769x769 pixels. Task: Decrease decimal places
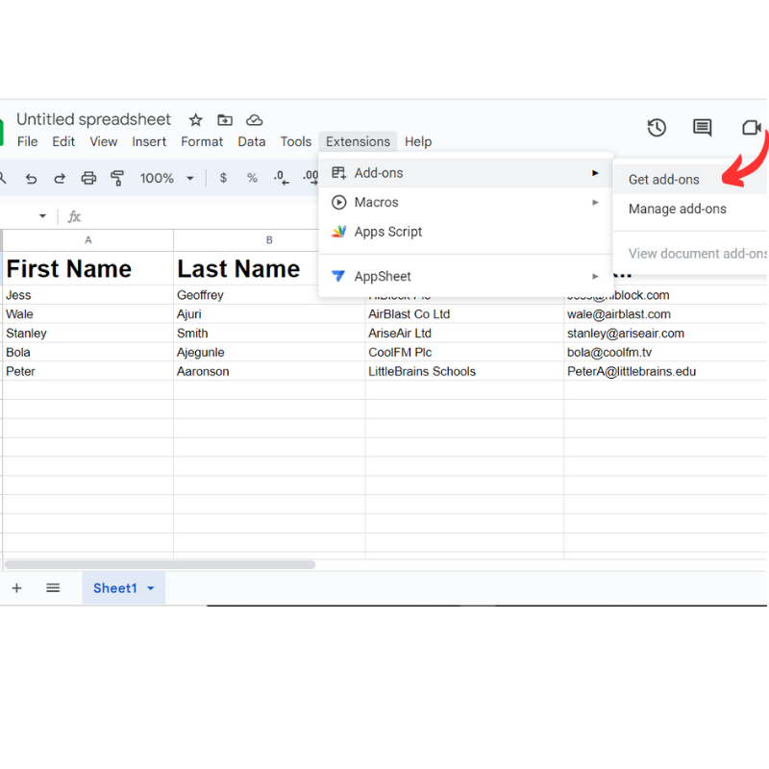point(281,178)
